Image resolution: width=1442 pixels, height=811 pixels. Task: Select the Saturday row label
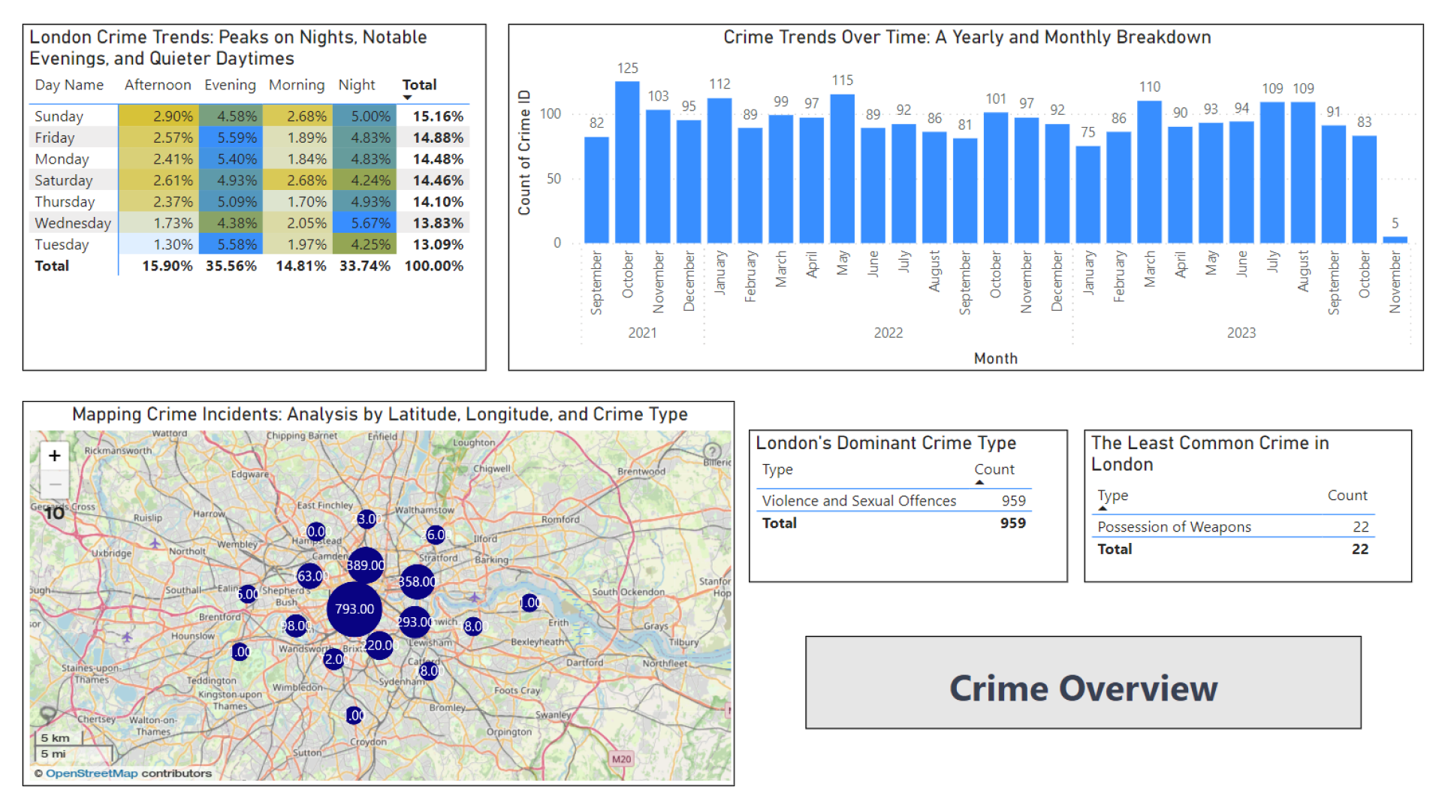click(x=64, y=180)
